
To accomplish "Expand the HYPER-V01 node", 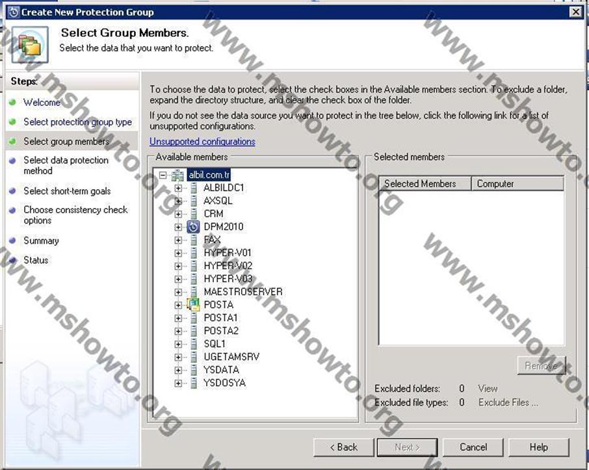I will tap(178, 254).
